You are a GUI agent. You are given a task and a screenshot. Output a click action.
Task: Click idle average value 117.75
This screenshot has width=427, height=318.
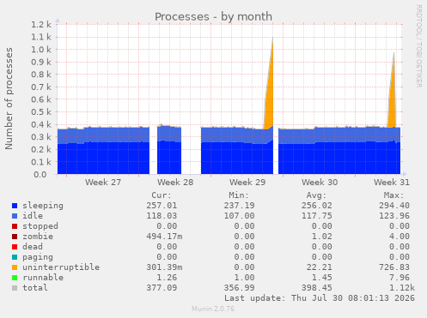[x=317, y=216]
